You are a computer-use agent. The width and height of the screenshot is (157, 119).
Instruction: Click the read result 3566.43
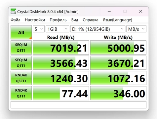pyautogui.click(x=61, y=63)
